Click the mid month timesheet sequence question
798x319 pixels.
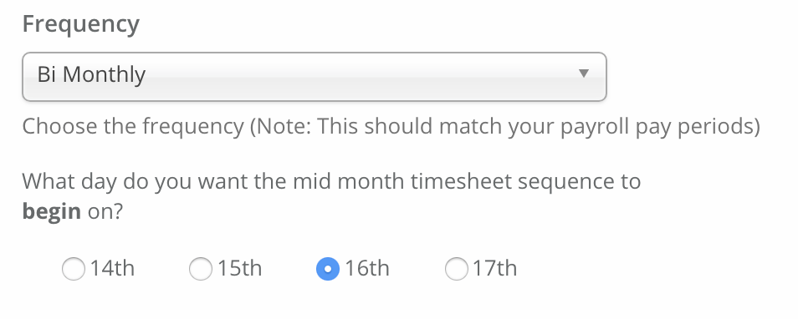[331, 196]
